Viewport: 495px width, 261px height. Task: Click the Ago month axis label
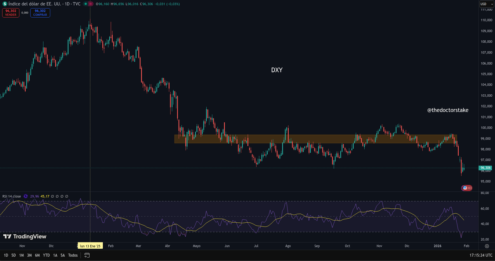click(x=288, y=246)
